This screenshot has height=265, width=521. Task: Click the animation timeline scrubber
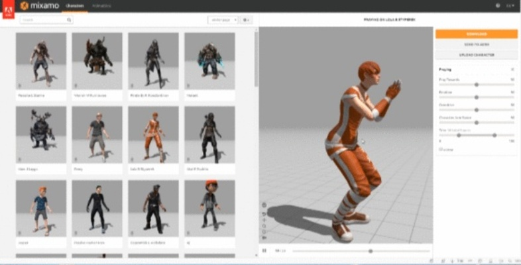[x=371, y=251]
